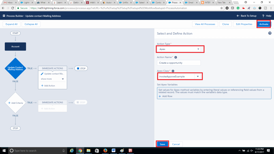This screenshot has width=274, height=154.
Task: Click Collapse All above the canvas
Action: coord(31,24)
